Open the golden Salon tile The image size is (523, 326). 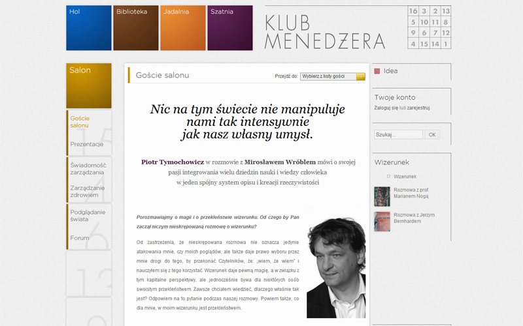tap(89, 85)
